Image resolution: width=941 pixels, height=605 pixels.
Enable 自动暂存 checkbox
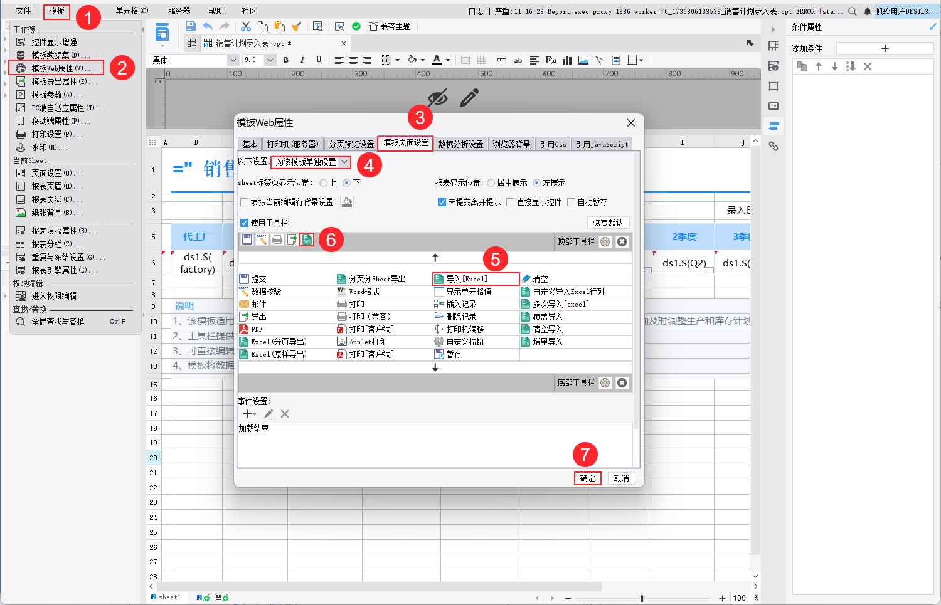click(571, 202)
